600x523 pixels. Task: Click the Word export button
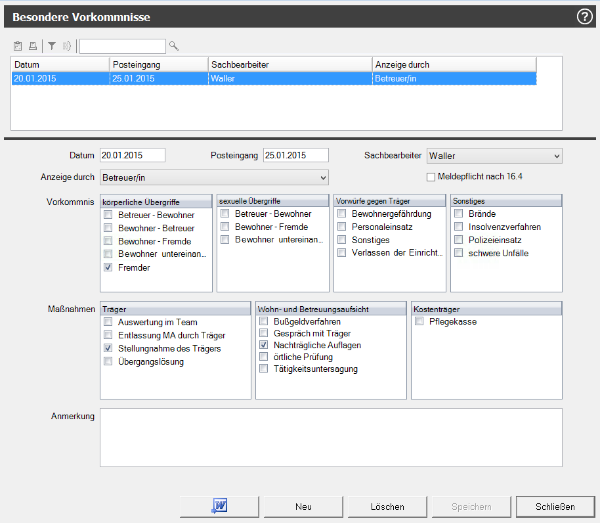point(219,507)
